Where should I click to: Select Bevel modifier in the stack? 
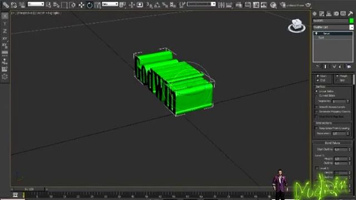coord(333,33)
